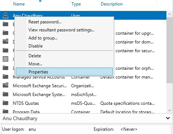Viewport: 173px width, 134px height.
Task: Click the Anu Chaudhary user icon
Action: click(x=5, y=15)
